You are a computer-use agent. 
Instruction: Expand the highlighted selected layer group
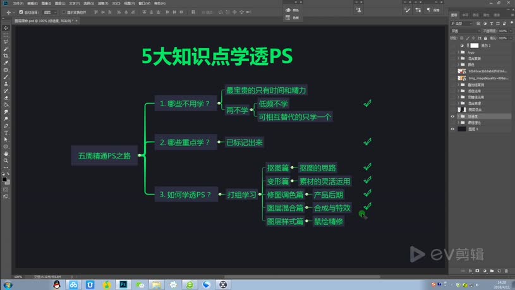[x=458, y=116]
